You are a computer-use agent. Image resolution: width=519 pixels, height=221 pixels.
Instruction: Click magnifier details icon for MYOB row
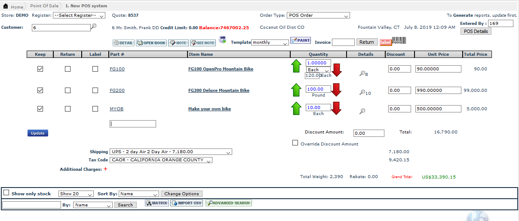[362, 111]
